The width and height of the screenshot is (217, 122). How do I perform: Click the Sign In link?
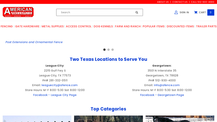pos(184,12)
